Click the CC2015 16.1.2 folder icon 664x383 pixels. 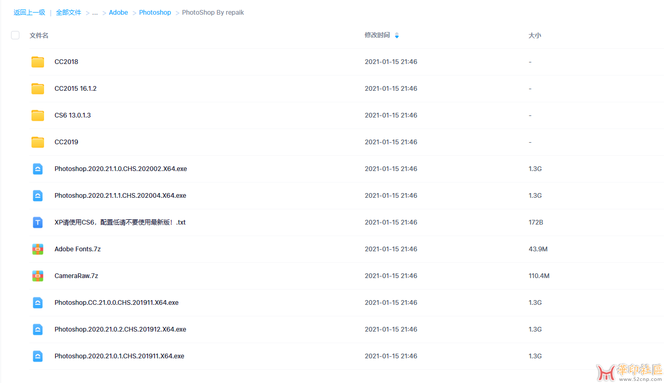(x=38, y=89)
